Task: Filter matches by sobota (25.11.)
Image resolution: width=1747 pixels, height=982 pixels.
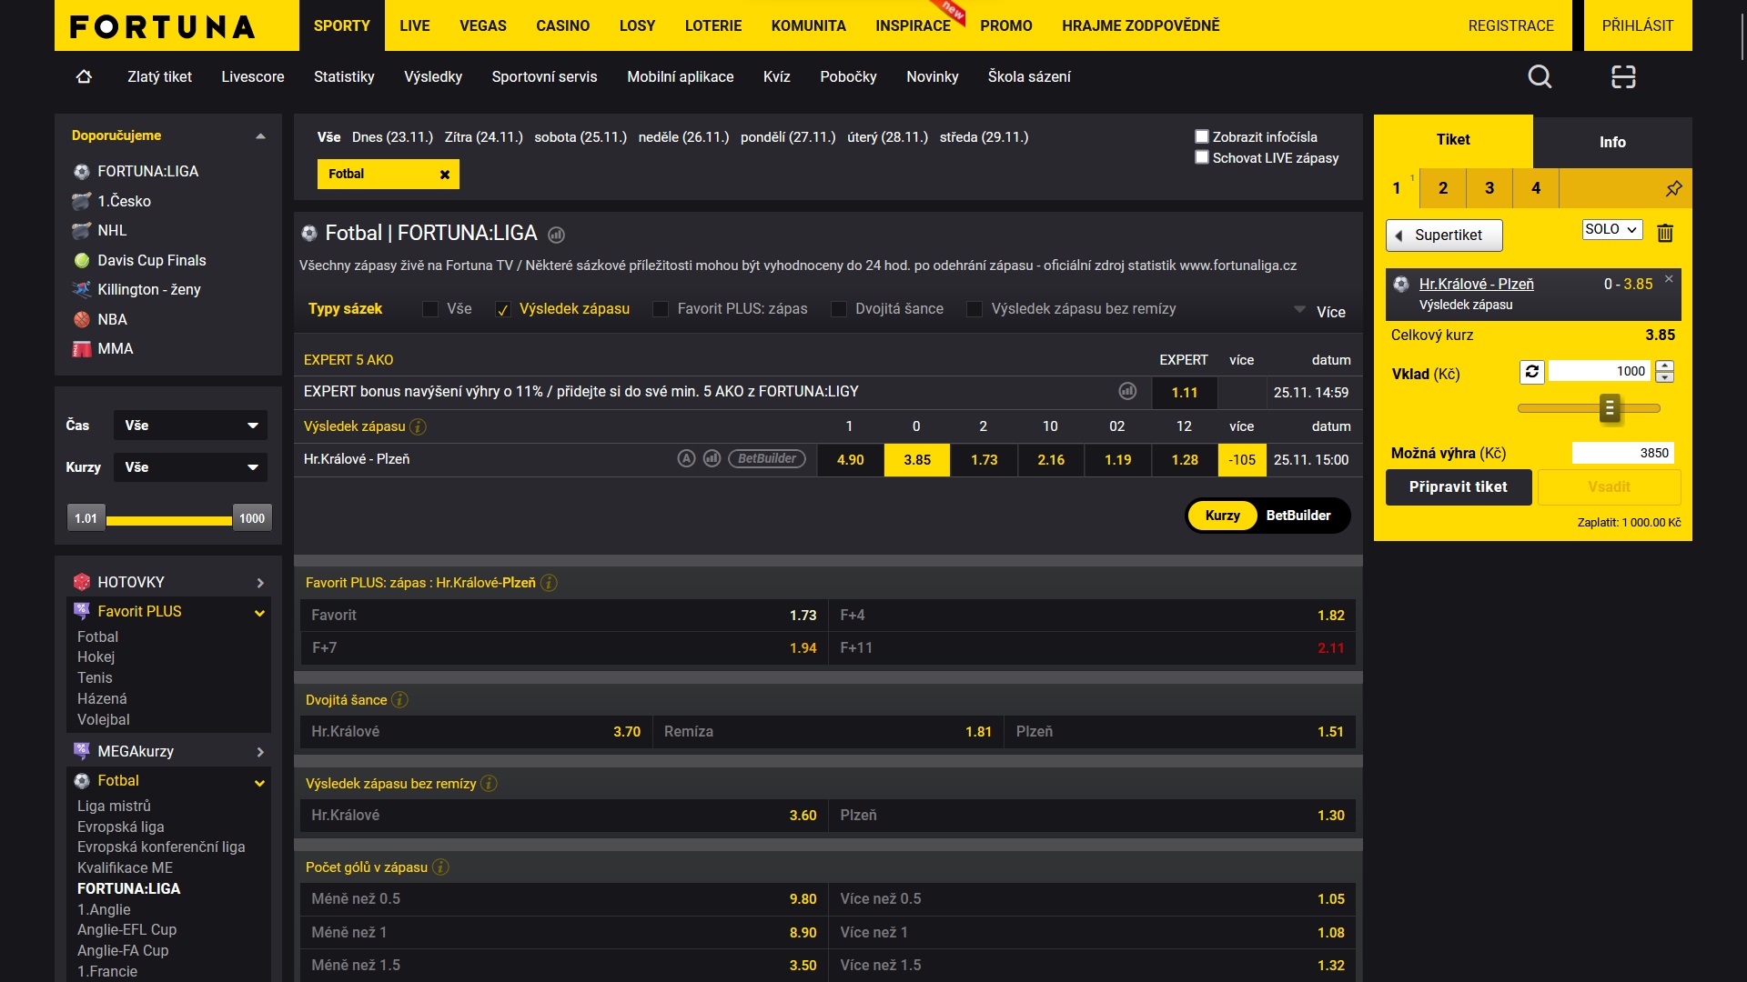Action: 581,137
